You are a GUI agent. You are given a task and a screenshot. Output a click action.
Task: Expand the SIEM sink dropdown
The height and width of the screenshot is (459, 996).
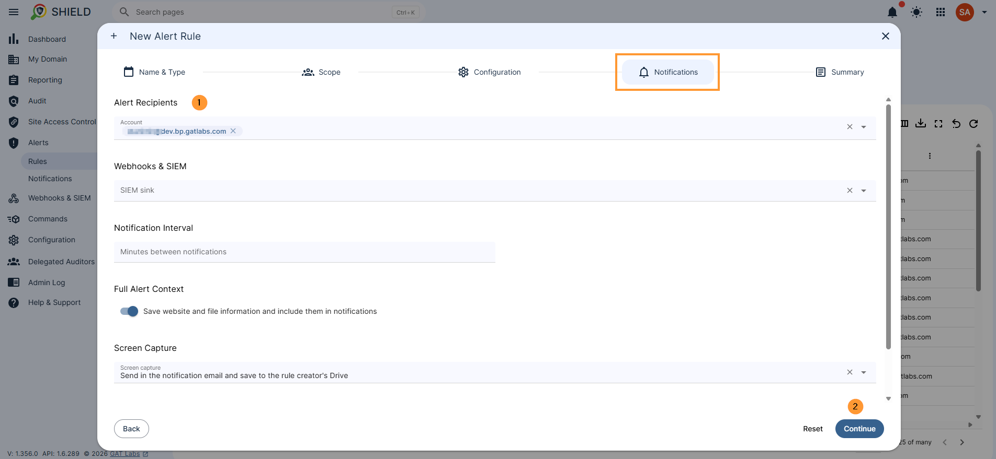pos(864,191)
